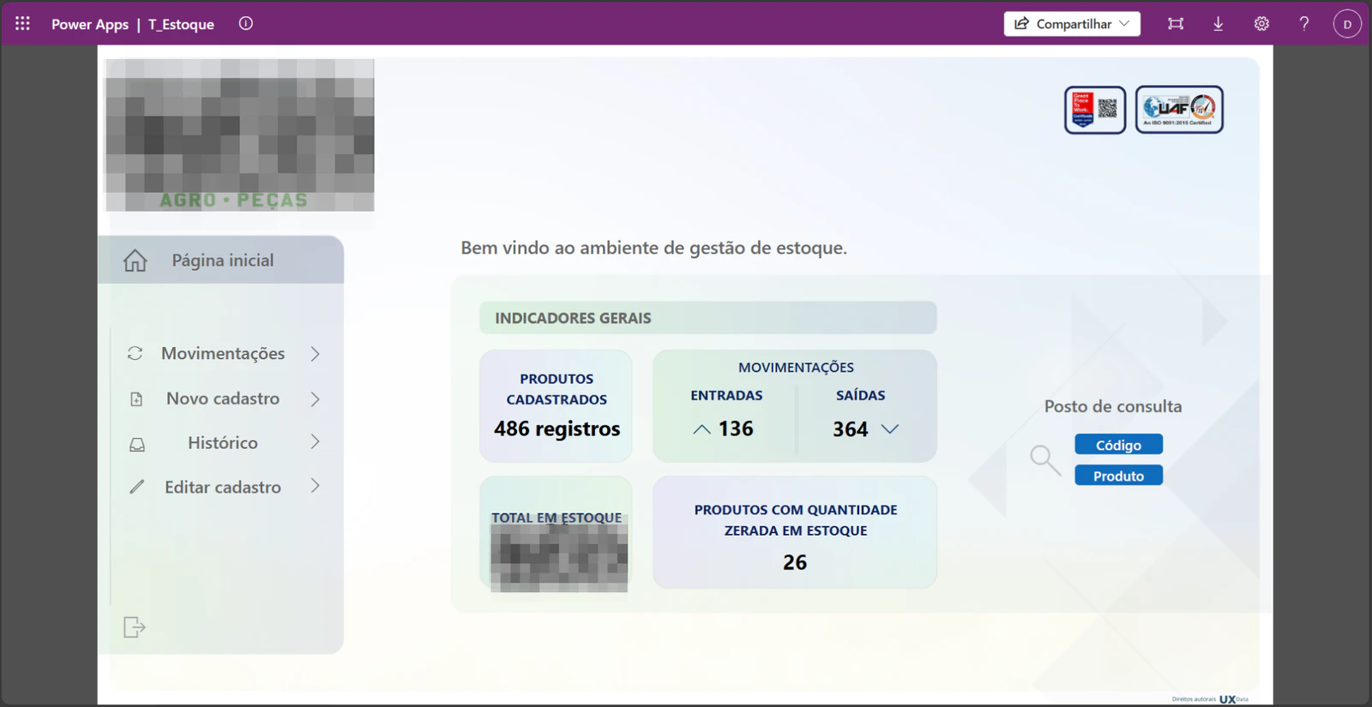Viewport: 1372px width, 707px height.
Task: Open the Histórico menu item
Action: [x=223, y=443]
